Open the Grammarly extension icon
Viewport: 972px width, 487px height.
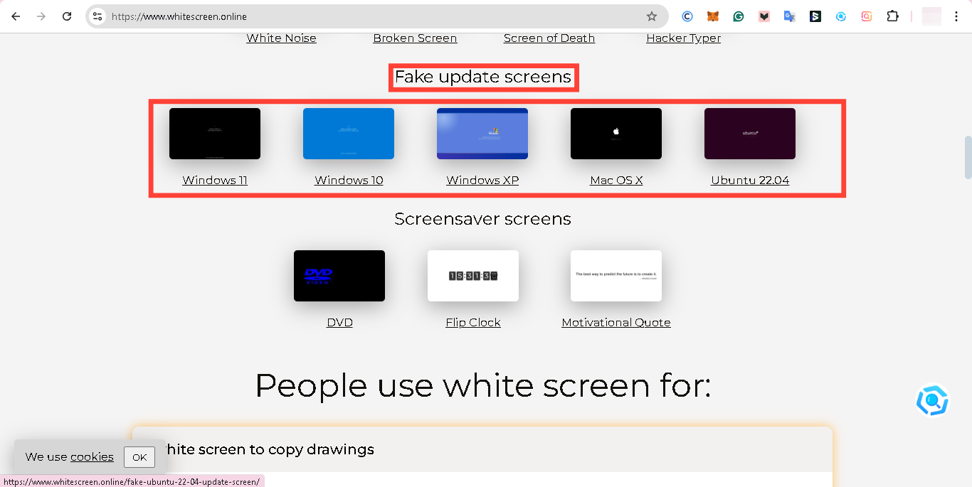(739, 16)
